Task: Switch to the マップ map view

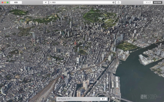Action: [x=148, y=2]
